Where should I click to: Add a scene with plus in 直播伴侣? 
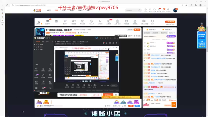[x=52, y=42]
